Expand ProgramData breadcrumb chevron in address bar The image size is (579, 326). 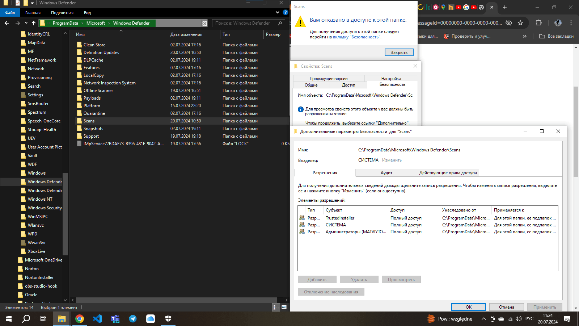(x=82, y=23)
